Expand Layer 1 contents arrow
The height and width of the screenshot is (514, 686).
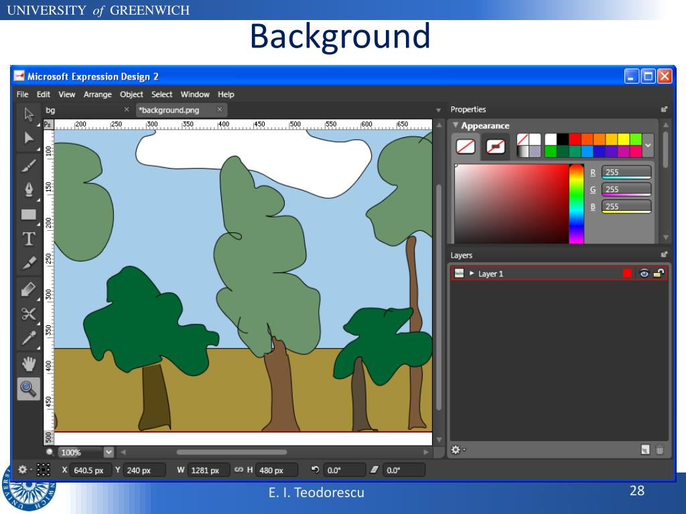click(472, 273)
